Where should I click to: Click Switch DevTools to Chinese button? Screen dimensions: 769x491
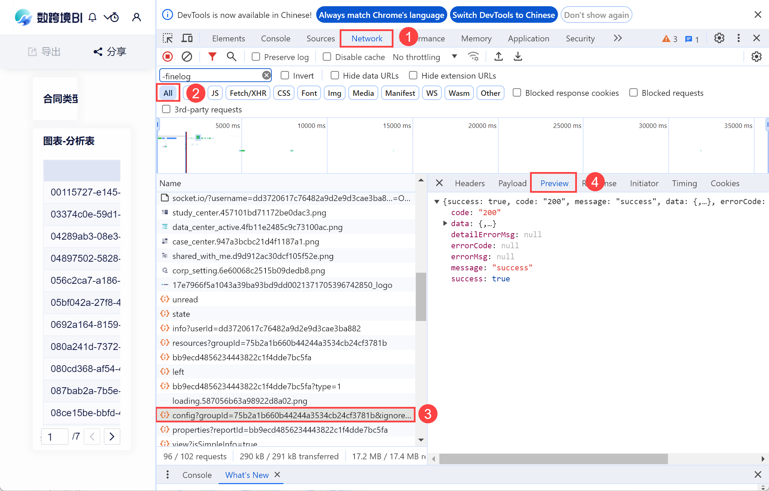tap(503, 15)
